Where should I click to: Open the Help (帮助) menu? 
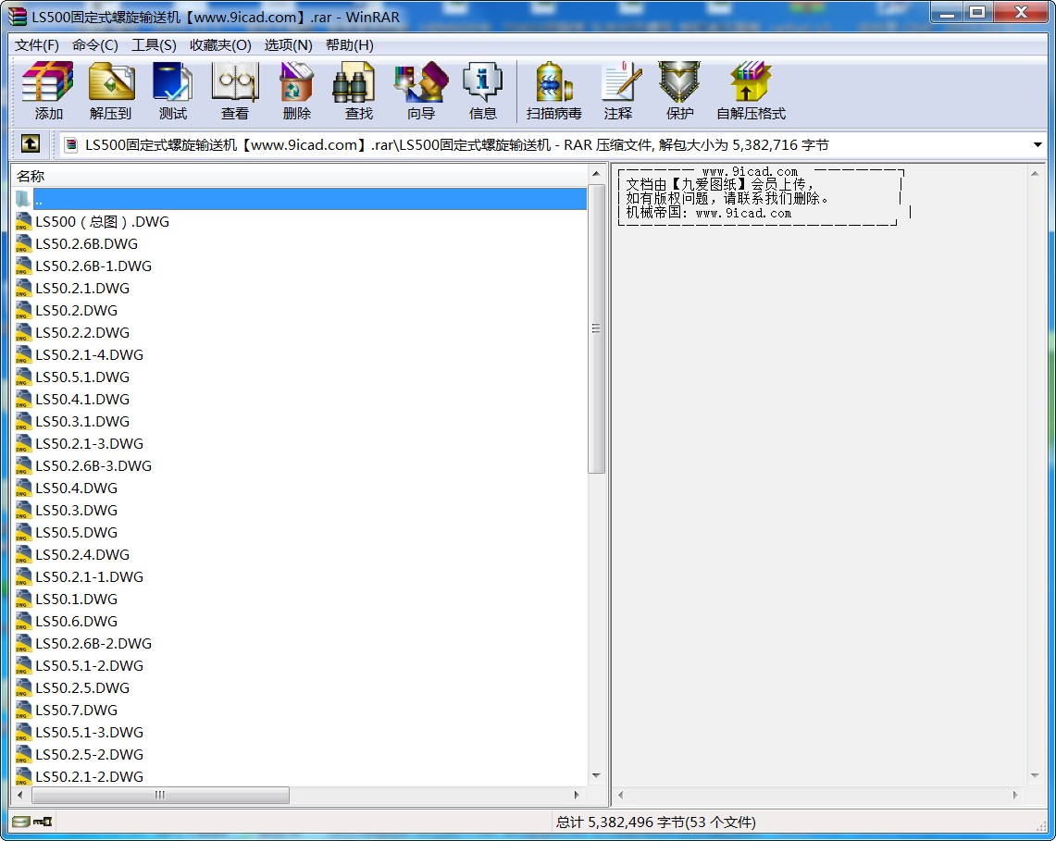pyautogui.click(x=350, y=45)
